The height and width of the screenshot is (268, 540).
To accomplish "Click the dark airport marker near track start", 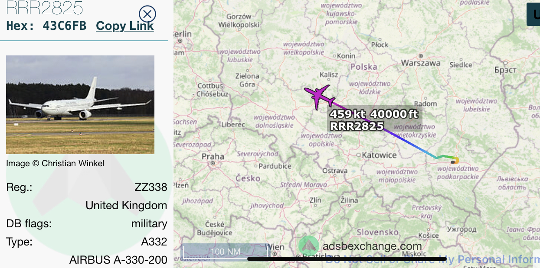I will [x=453, y=162].
